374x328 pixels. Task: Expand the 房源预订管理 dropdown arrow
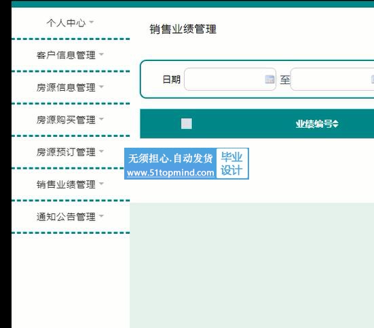[101, 151]
